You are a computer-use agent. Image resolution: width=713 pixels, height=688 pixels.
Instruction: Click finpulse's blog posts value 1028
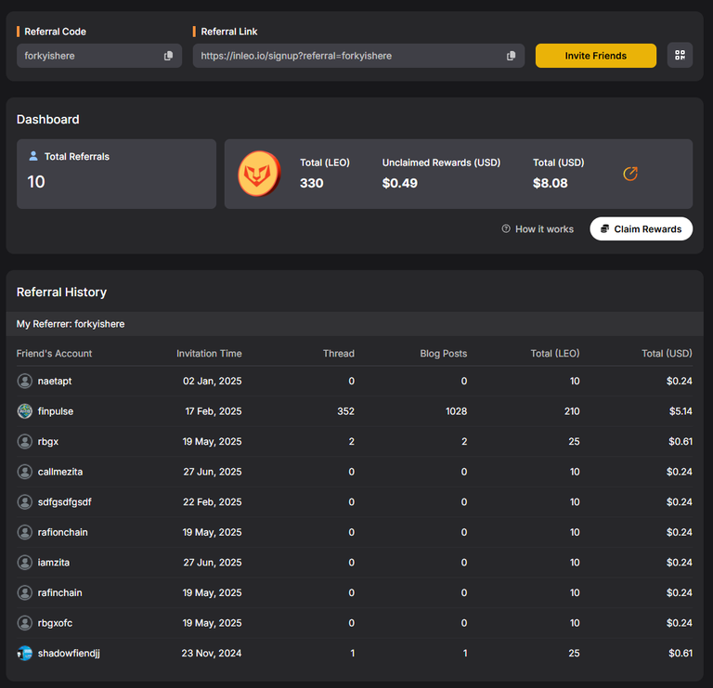coord(456,411)
